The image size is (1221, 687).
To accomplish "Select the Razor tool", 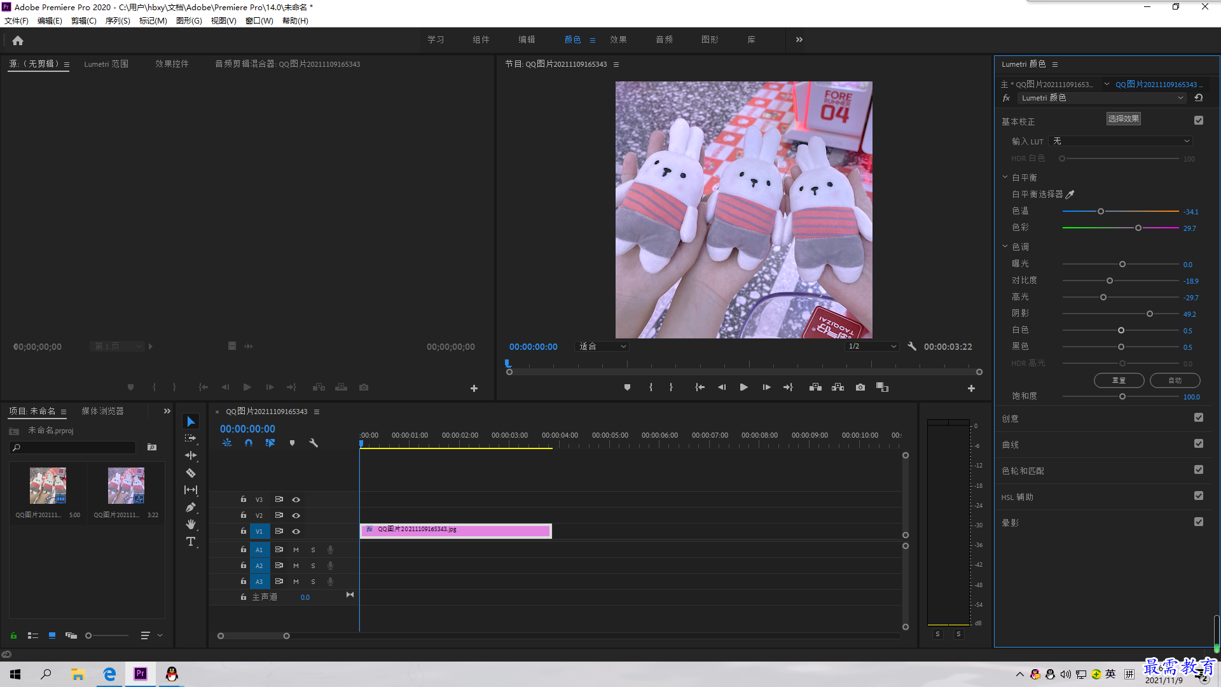I will point(191,473).
